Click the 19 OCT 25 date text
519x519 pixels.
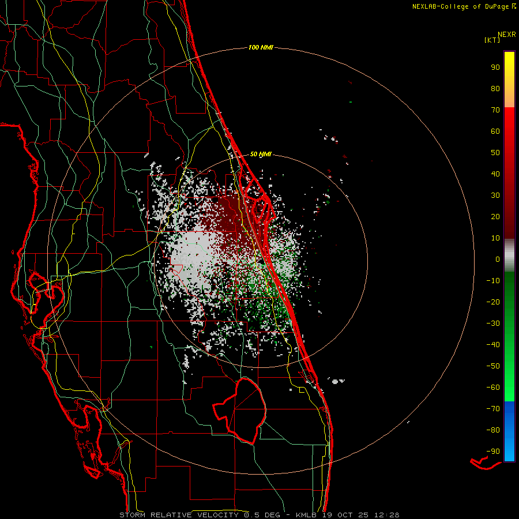tap(345, 515)
